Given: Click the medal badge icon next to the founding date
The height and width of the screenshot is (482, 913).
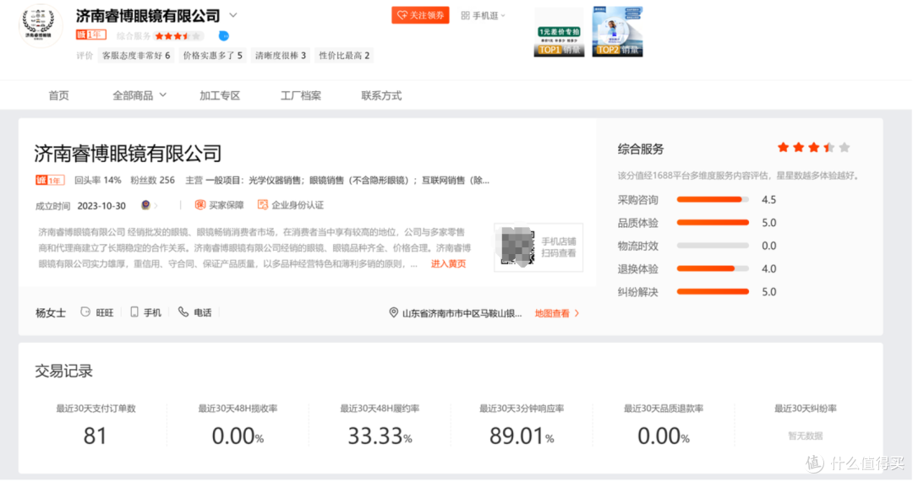Looking at the screenshot, I should (x=145, y=205).
